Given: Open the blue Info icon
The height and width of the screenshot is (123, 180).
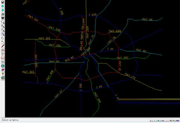Looking at the screenshot, I should coord(3,66).
